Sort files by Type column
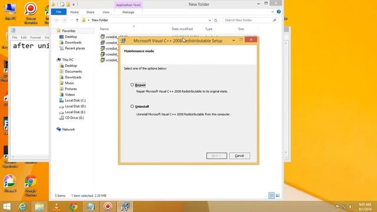 (209, 29)
